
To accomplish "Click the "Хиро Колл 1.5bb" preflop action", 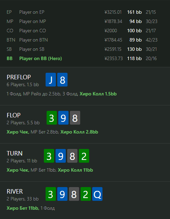I will coord(98,94).
